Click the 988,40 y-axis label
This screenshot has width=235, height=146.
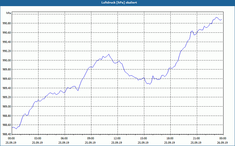pos(7,134)
